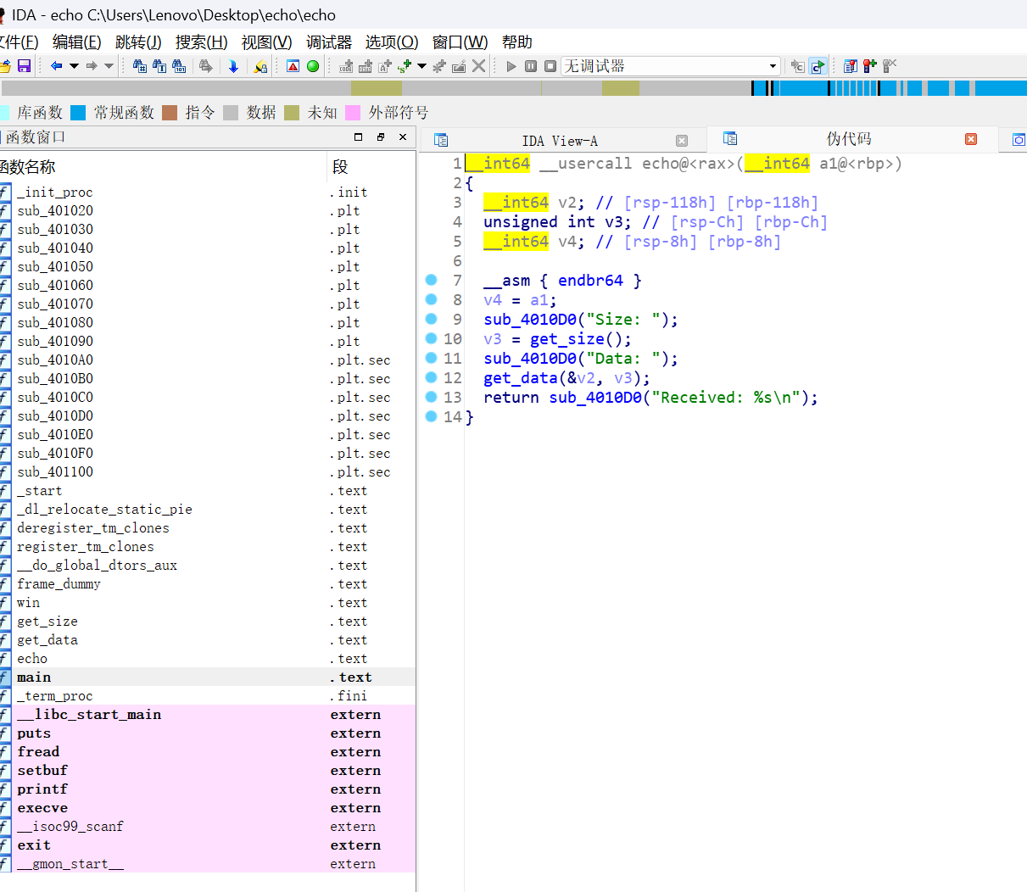Open the debugger selection dropdown
The height and width of the screenshot is (892, 1027).
pos(773,66)
